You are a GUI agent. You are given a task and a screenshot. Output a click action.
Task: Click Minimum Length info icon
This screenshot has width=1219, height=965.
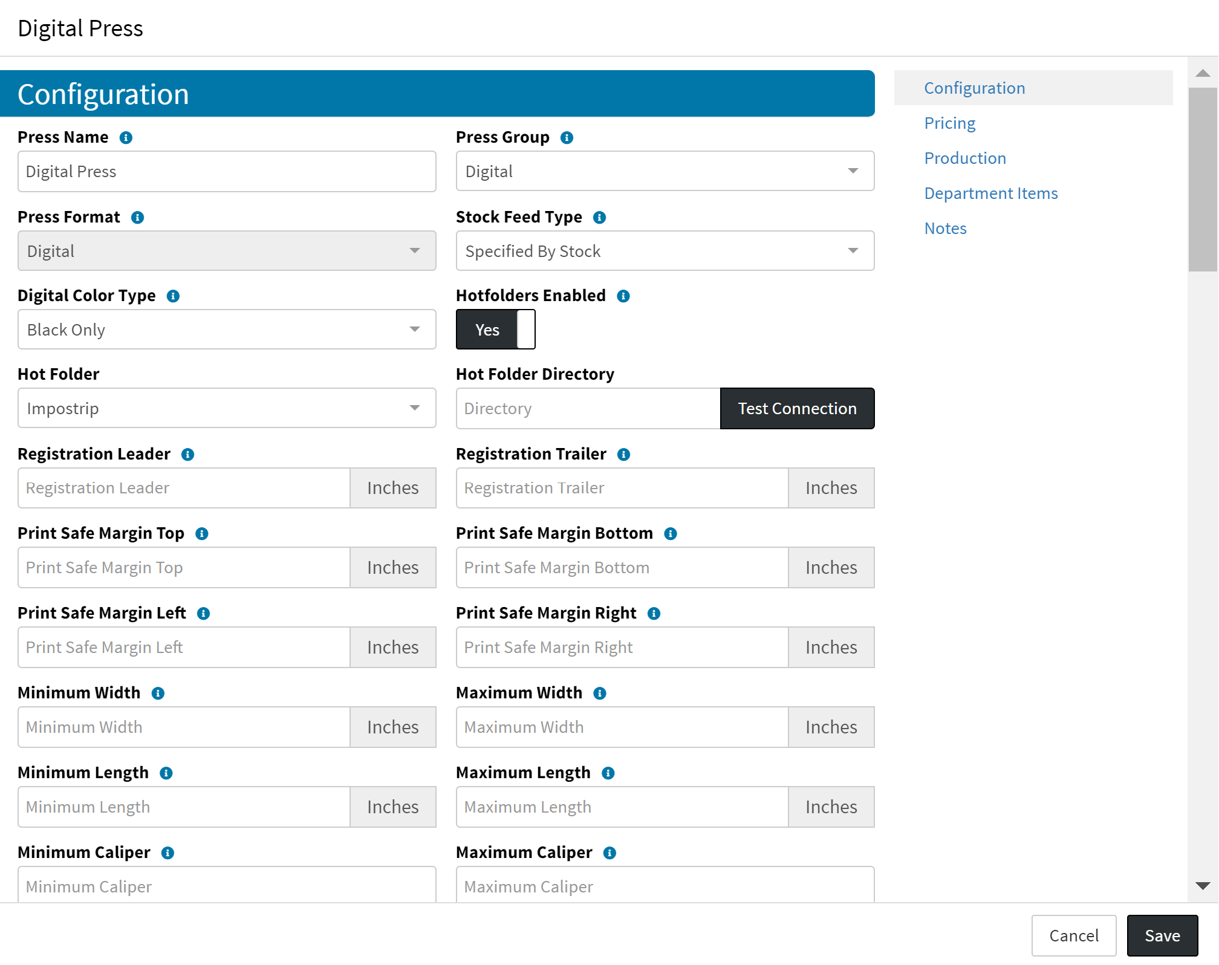[x=166, y=773]
